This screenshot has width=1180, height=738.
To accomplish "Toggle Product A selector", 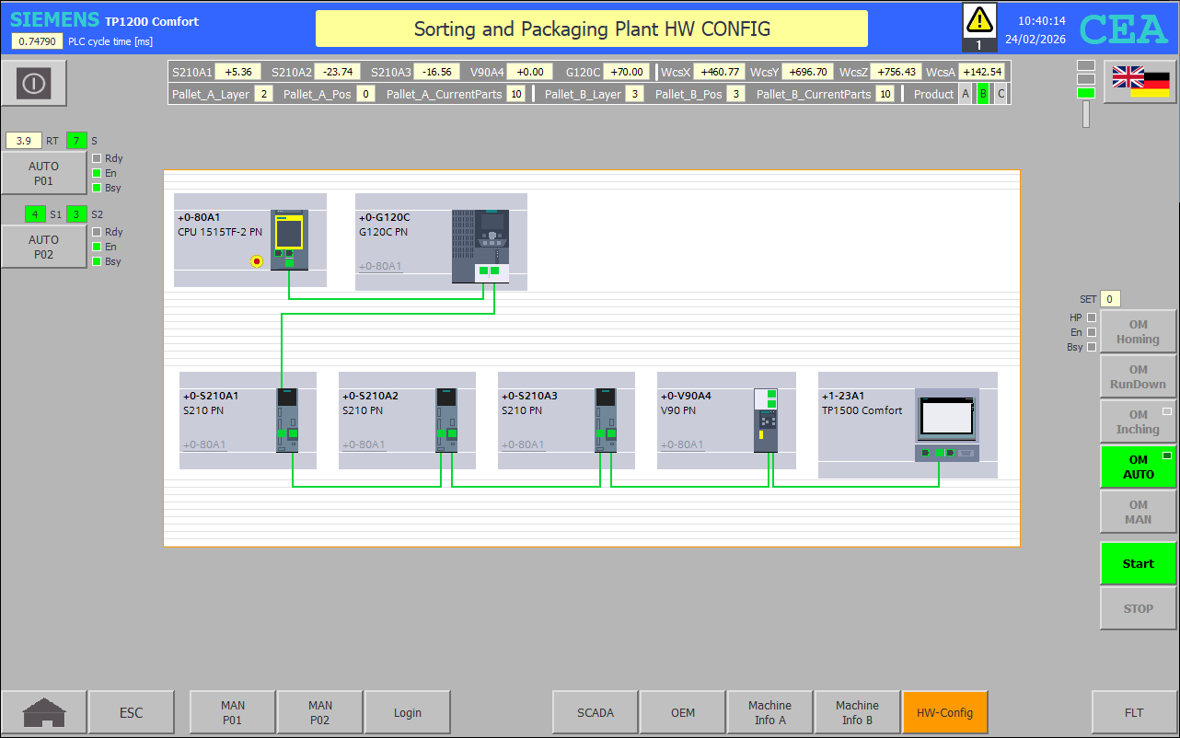I will click(x=966, y=94).
